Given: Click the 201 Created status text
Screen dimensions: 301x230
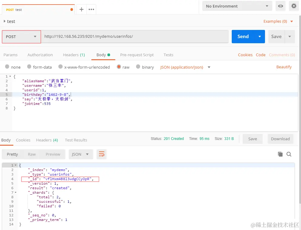Looking at the screenshot, I should click(174, 139).
